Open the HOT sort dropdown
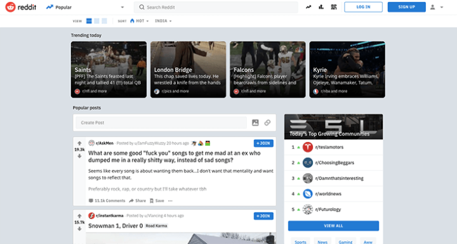The image size is (457, 244). coord(139,21)
